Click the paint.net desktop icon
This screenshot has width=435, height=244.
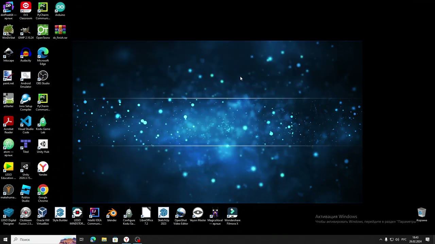(x=8, y=77)
